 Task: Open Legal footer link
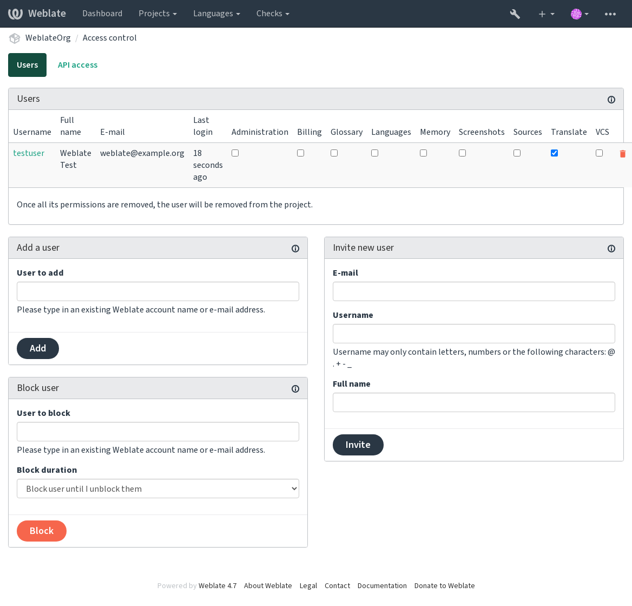pyautogui.click(x=308, y=586)
